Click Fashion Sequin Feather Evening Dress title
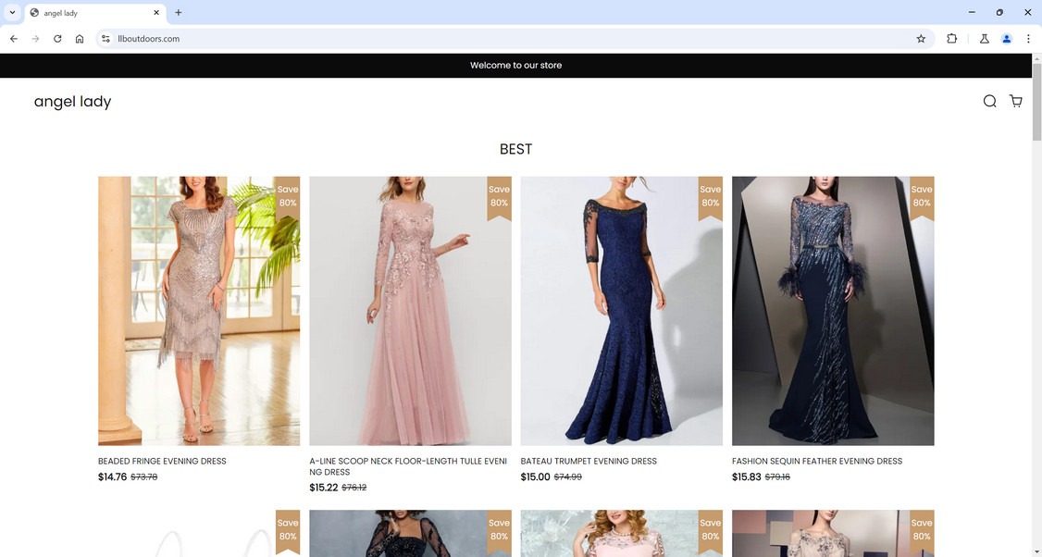Screen dimensions: 1042x557 click(x=817, y=461)
